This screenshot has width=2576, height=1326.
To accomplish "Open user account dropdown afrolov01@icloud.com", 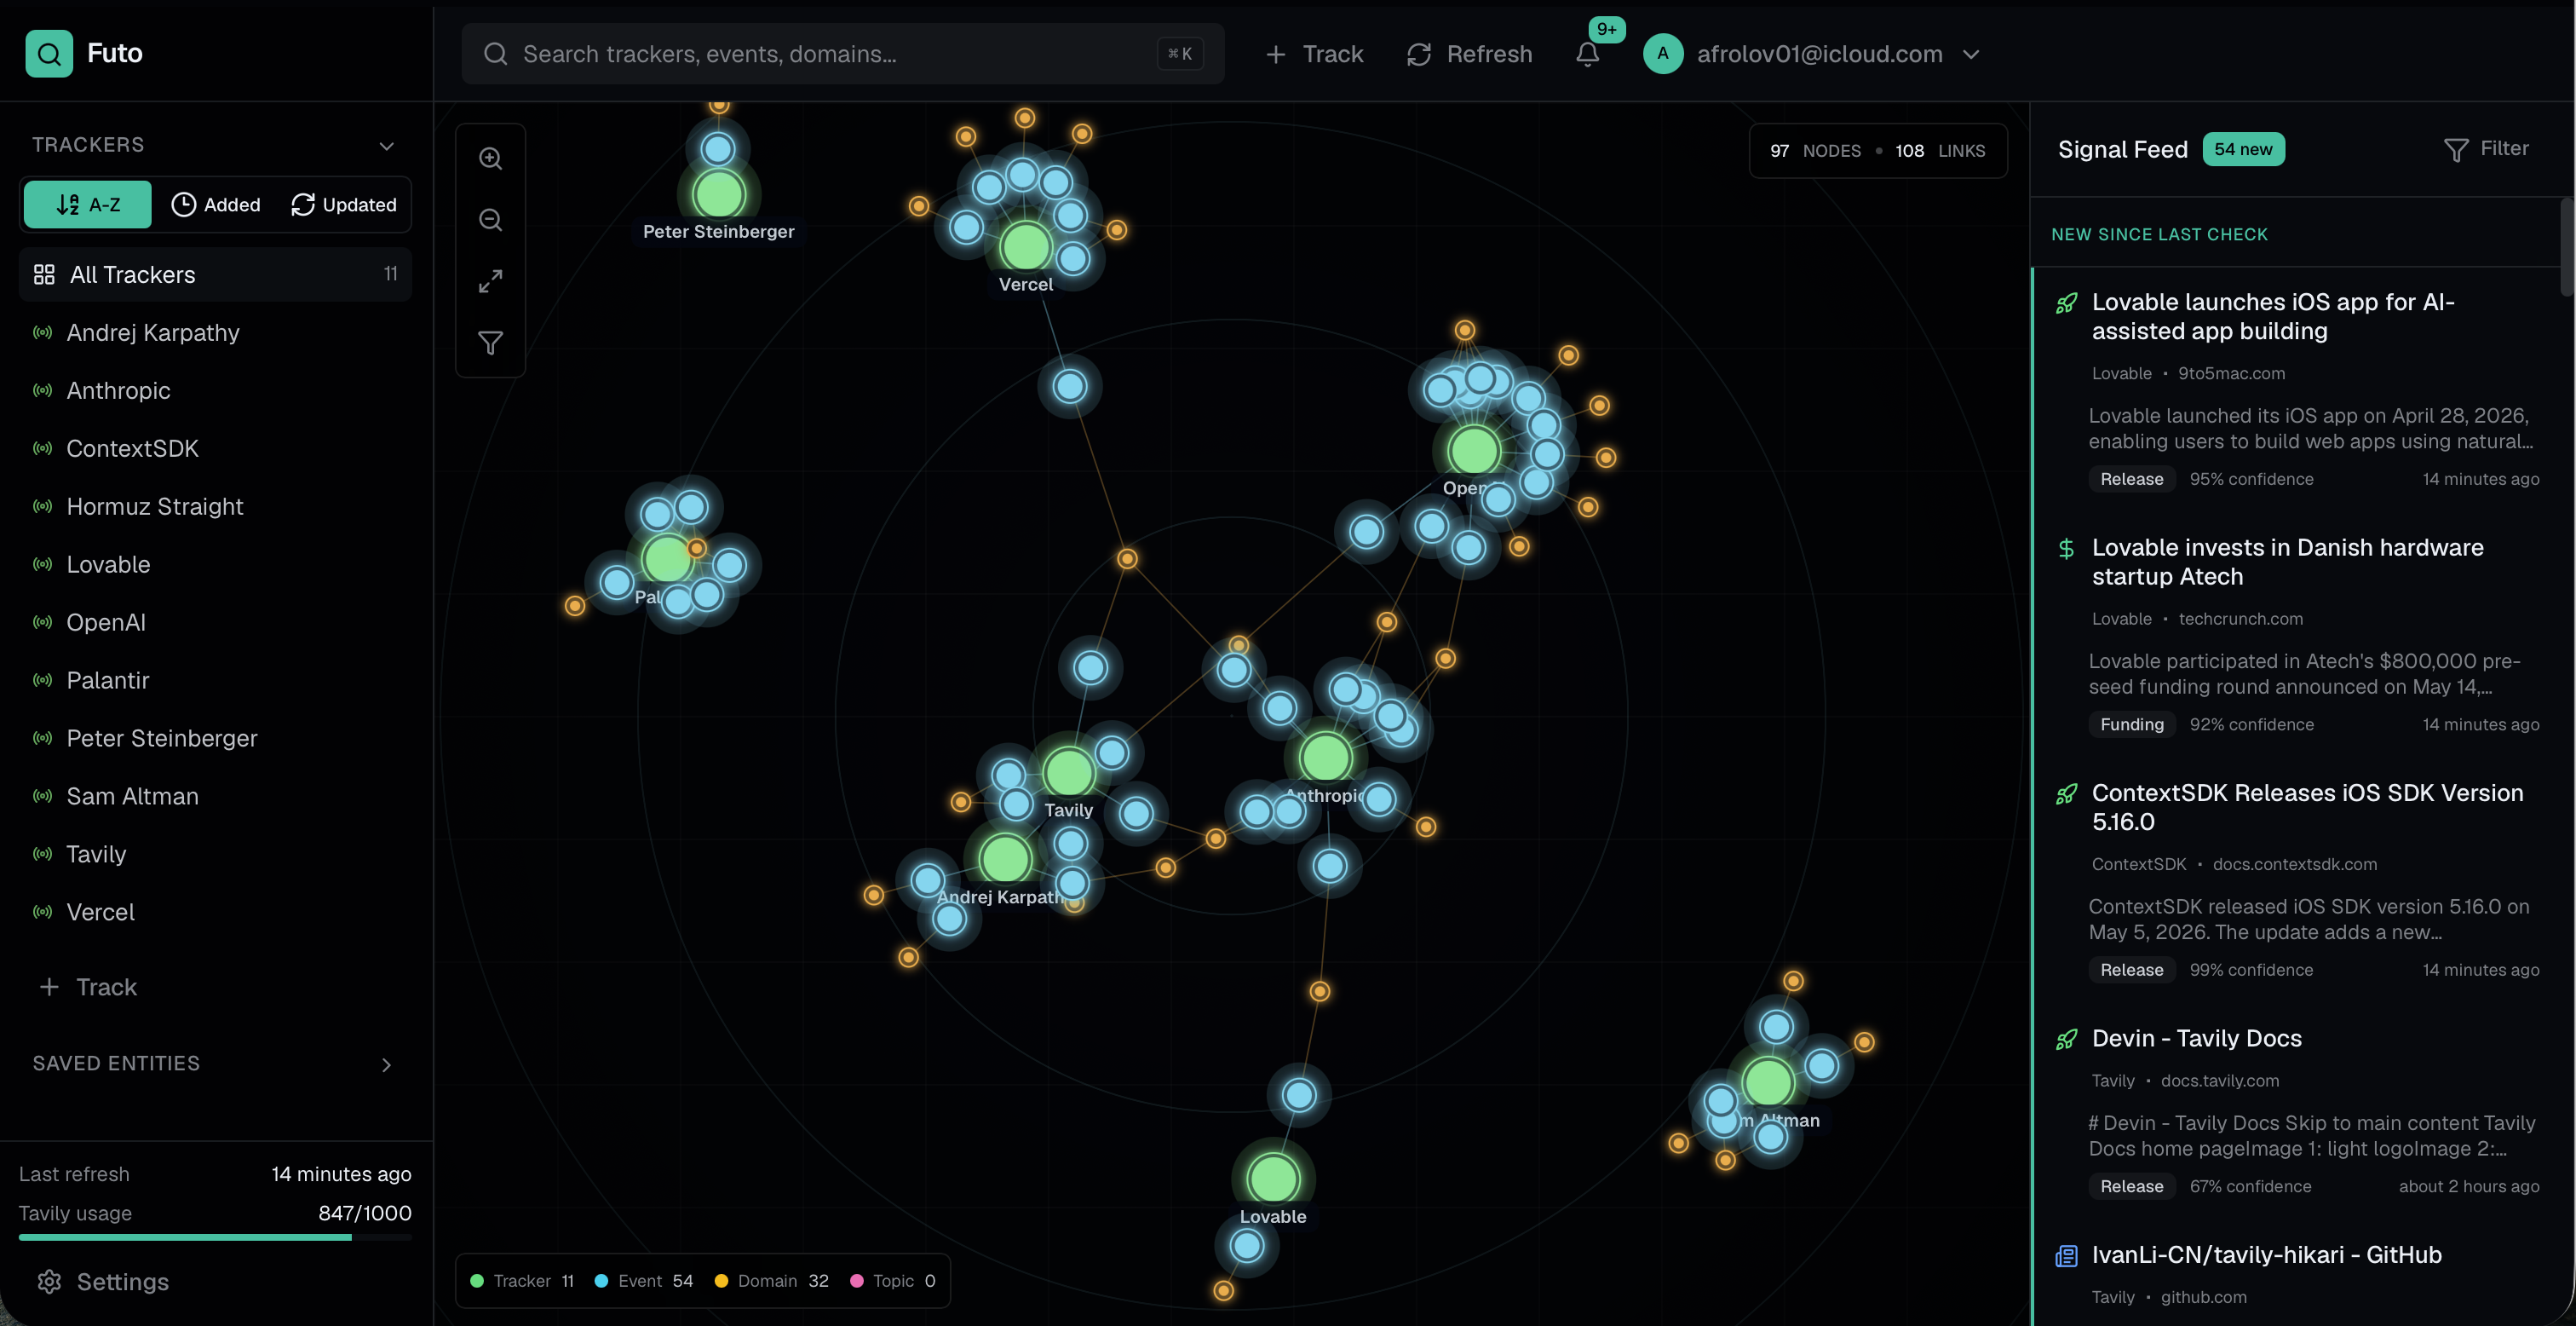I will click(x=1812, y=54).
